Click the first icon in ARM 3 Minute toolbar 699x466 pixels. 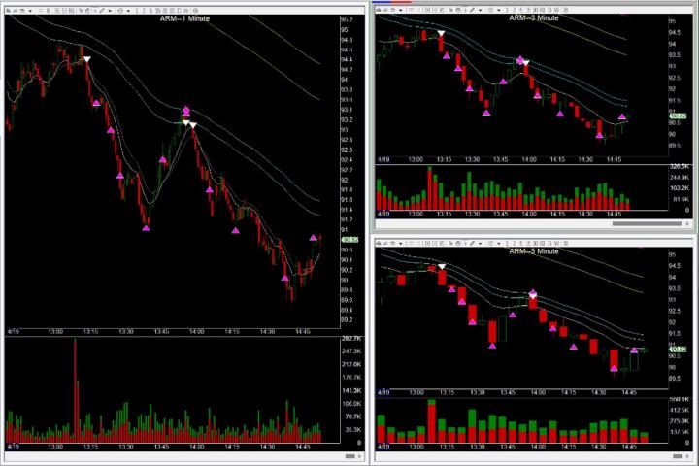[379, 10]
